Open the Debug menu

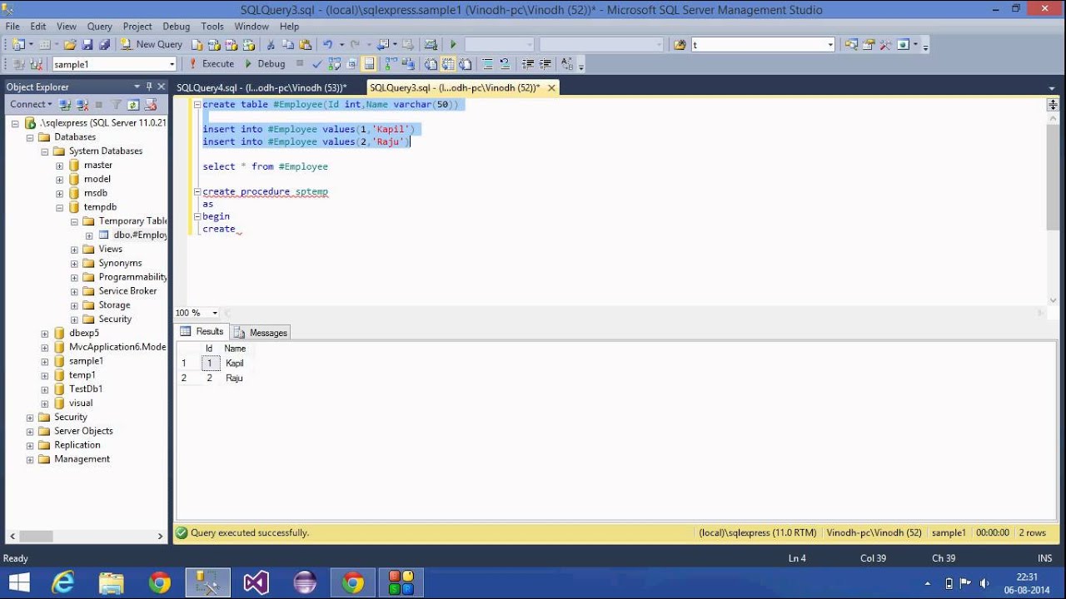click(177, 27)
